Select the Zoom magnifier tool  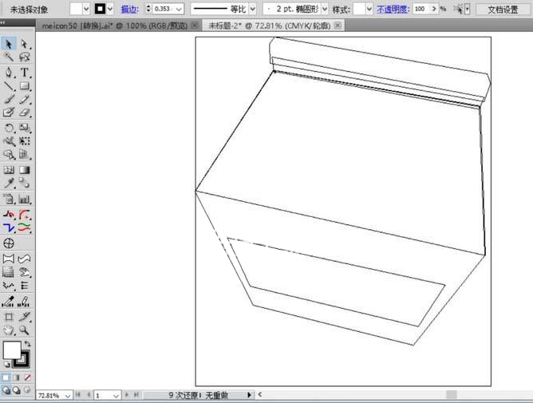(x=25, y=330)
